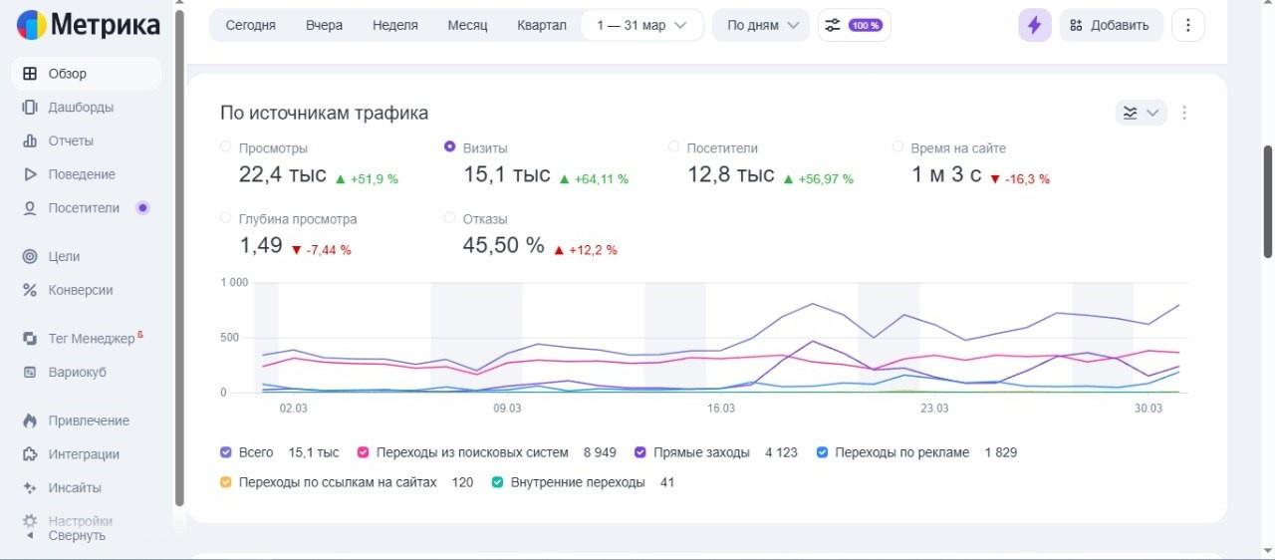This screenshot has width=1275, height=560.
Task: Click the Поведение play icon
Action: [x=30, y=174]
